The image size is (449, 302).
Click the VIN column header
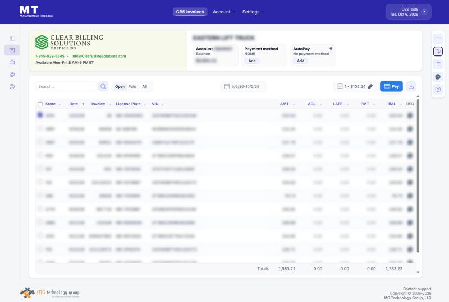click(155, 104)
